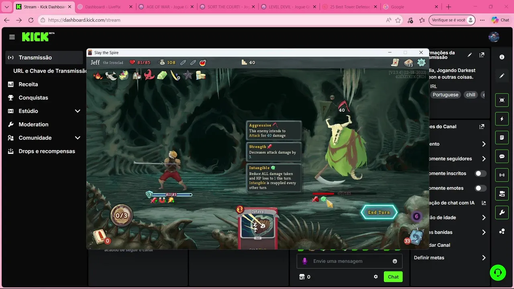
Task: Open the Moderation sidebar item
Action: click(44, 124)
